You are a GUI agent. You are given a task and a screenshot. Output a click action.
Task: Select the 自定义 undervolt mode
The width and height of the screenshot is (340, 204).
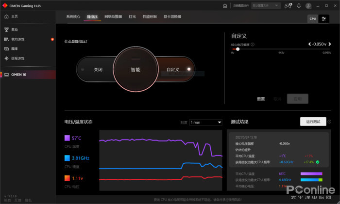[x=173, y=70]
